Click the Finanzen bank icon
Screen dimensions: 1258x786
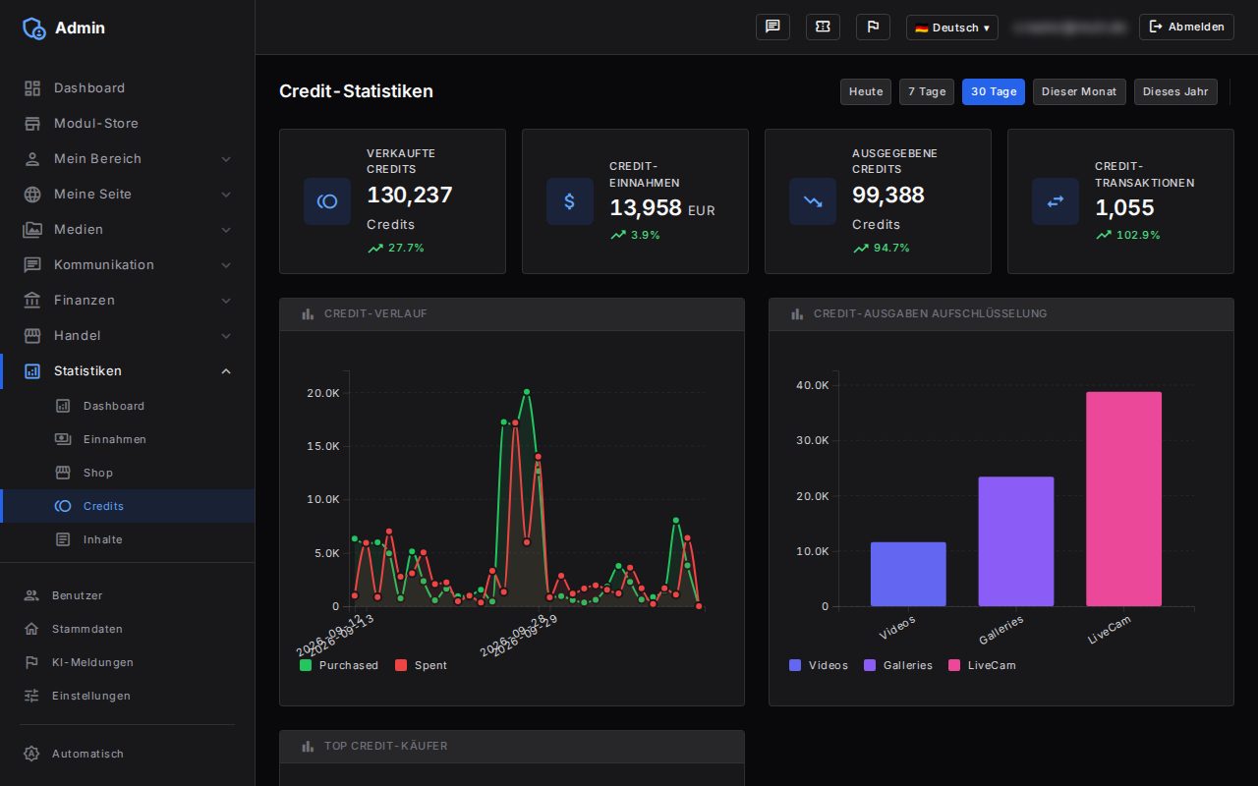coord(32,301)
